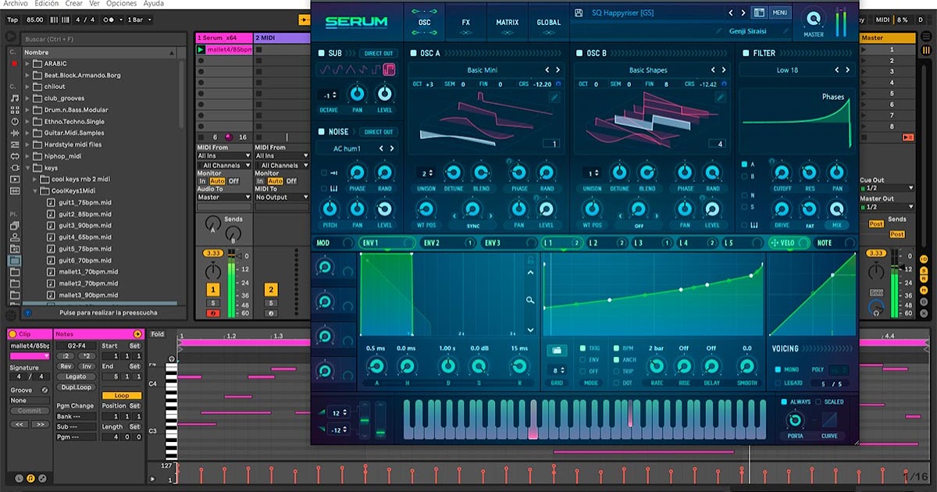Open the Audio To Master dropdown
Image resolution: width=937 pixels, height=492 pixels.
coord(224,198)
